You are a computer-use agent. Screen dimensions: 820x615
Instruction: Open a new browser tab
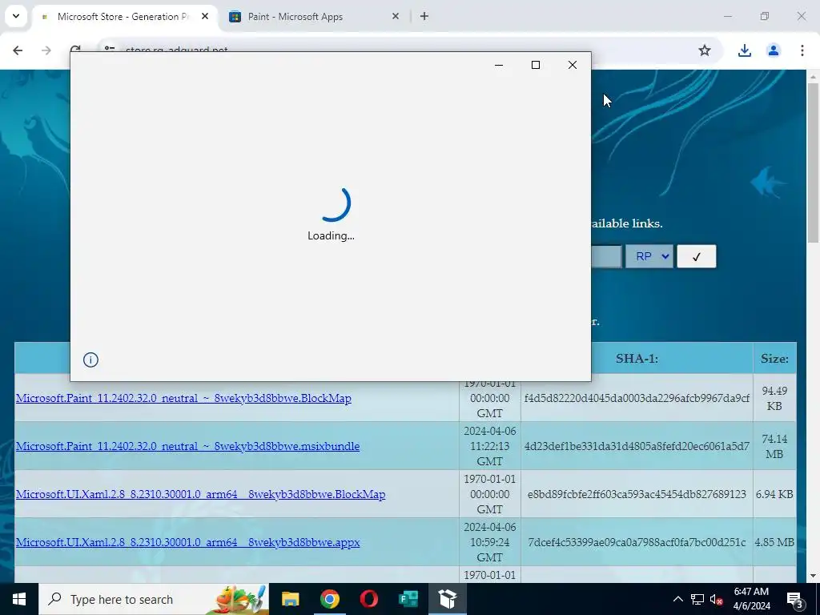pos(424,16)
